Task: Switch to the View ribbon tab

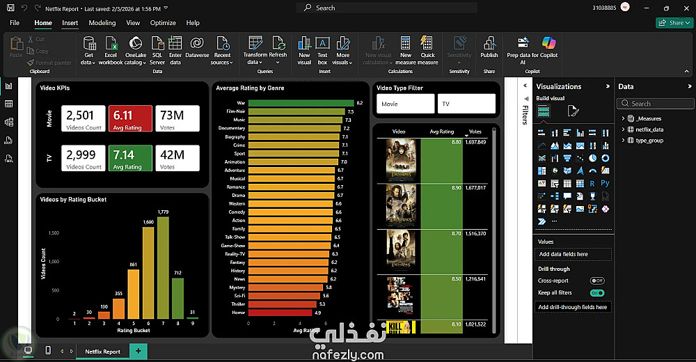Action: (x=133, y=23)
